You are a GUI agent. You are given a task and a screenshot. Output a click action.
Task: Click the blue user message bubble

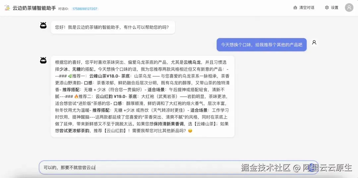pos(262,45)
